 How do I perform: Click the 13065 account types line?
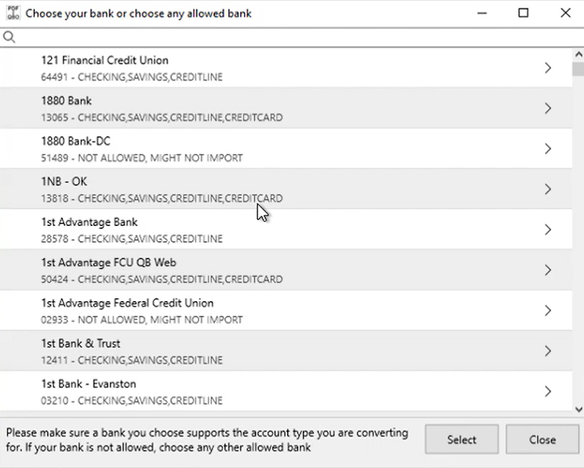161,118
